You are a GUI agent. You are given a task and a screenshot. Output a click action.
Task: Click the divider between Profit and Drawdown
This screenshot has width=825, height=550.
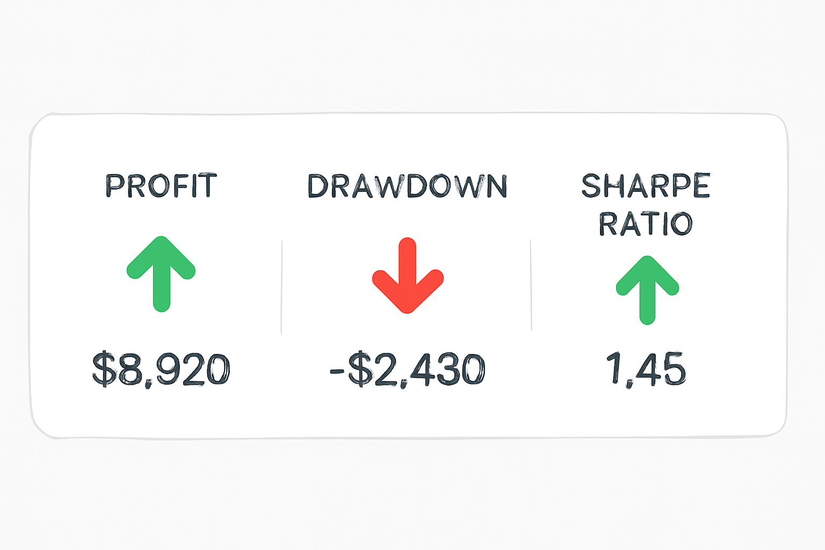pos(282,287)
